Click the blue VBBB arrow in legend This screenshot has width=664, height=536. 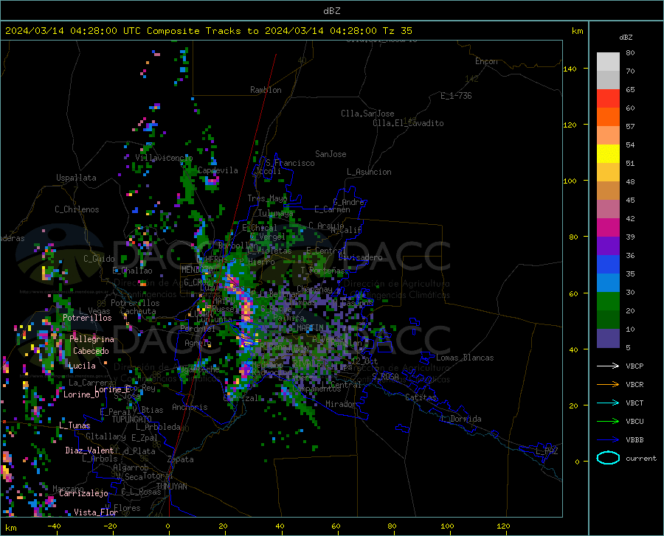608,440
